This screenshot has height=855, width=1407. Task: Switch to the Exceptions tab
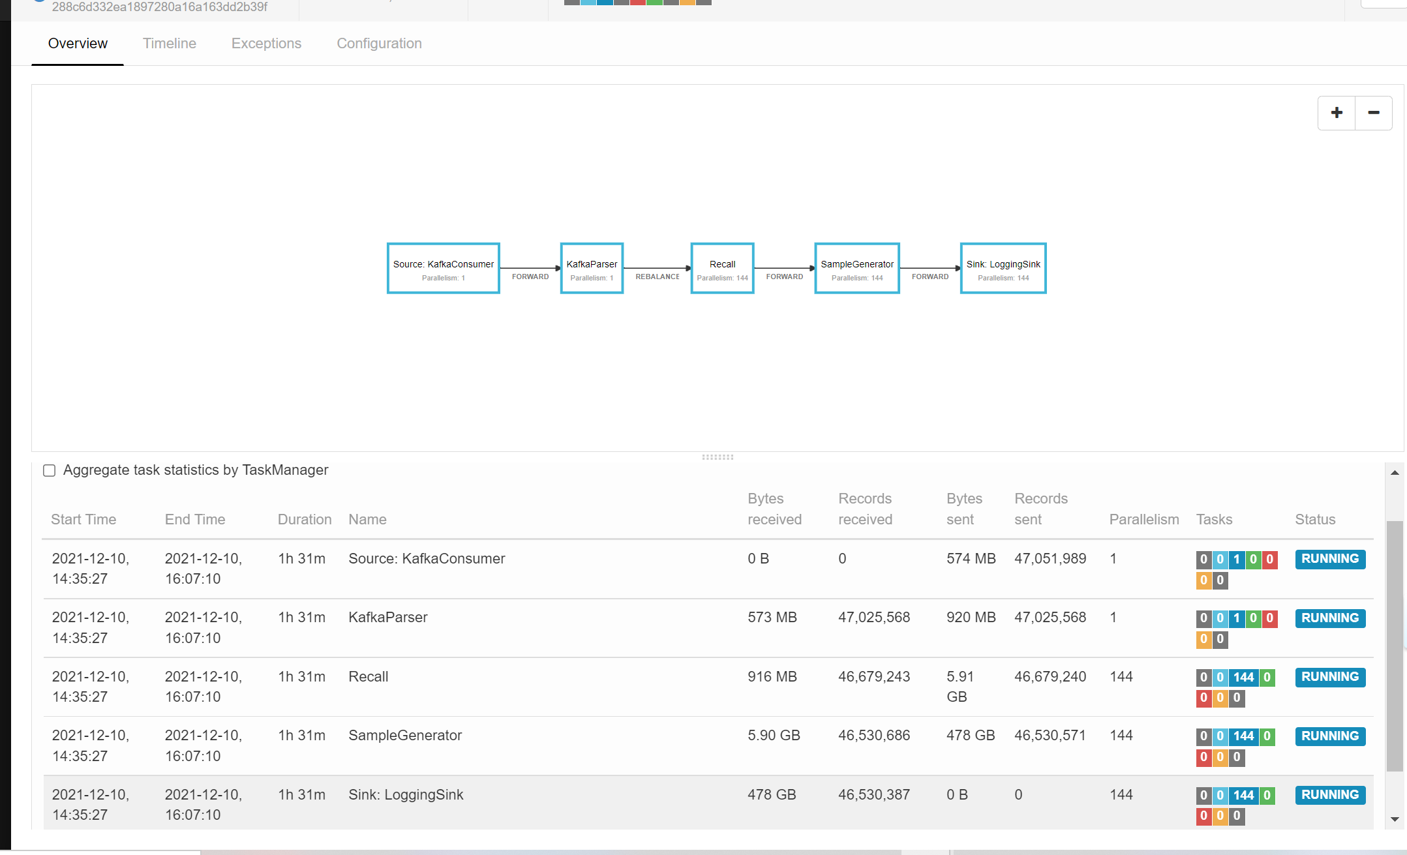click(x=266, y=44)
